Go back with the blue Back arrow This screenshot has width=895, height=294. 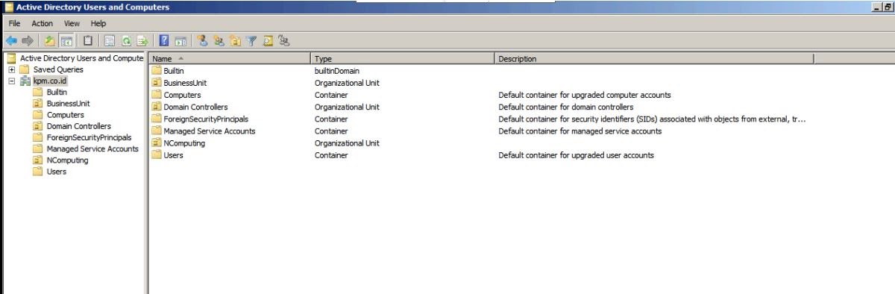pyautogui.click(x=11, y=41)
